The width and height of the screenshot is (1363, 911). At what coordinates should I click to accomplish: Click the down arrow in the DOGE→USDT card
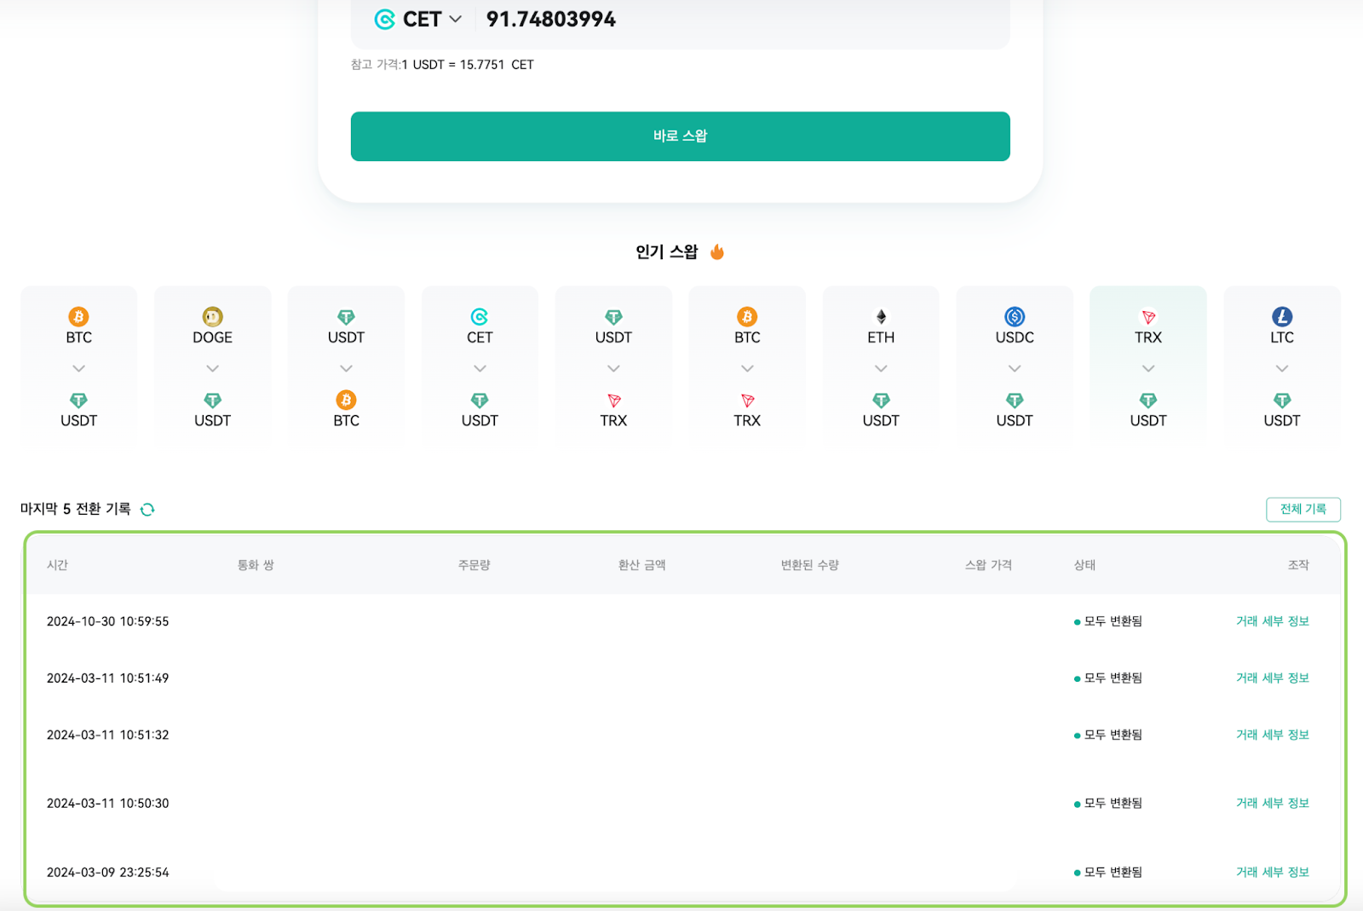click(212, 368)
